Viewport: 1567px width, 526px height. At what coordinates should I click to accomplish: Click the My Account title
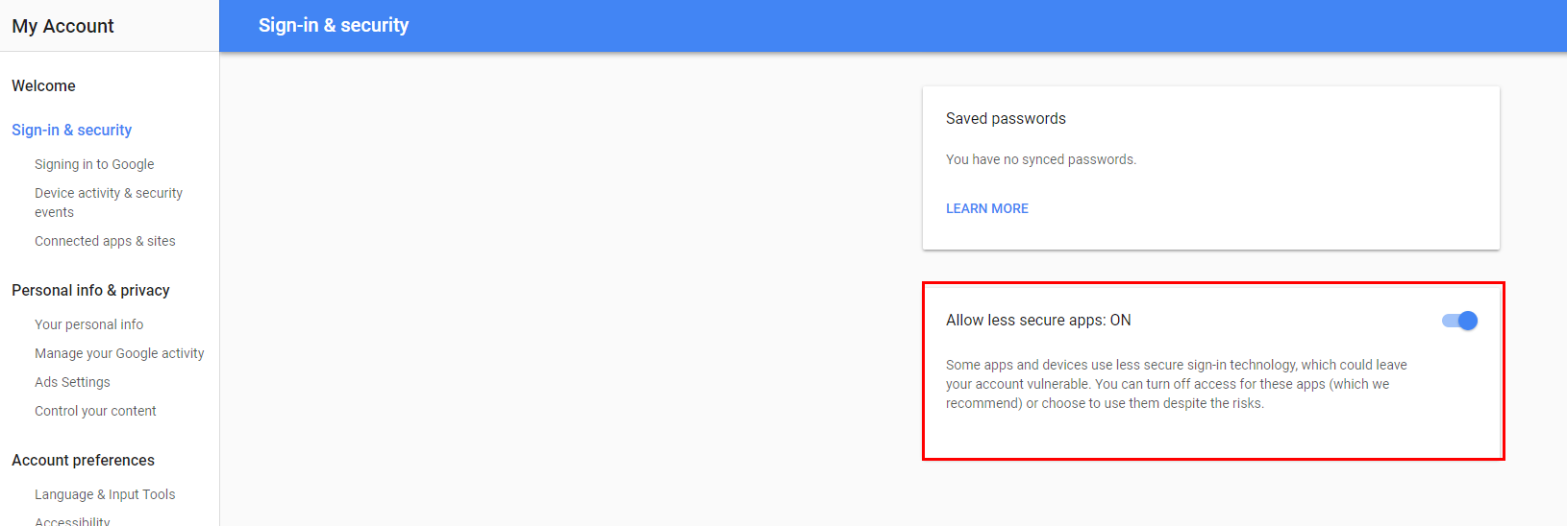[x=62, y=26]
